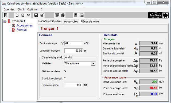Click the blue 0,01 shaft power value
The image size is (171, 103).
(x=149, y=94)
